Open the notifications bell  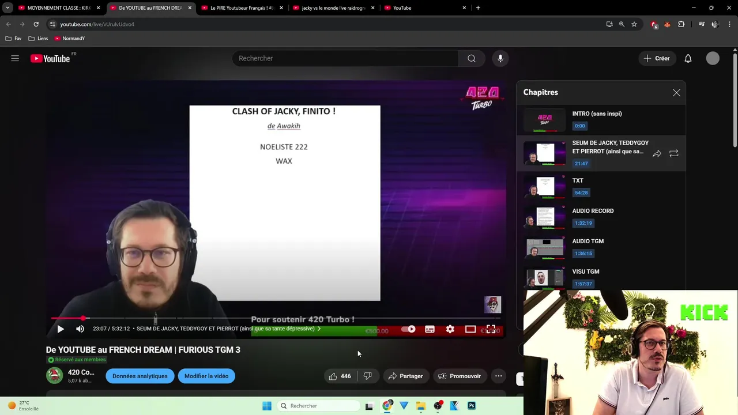pyautogui.click(x=688, y=58)
